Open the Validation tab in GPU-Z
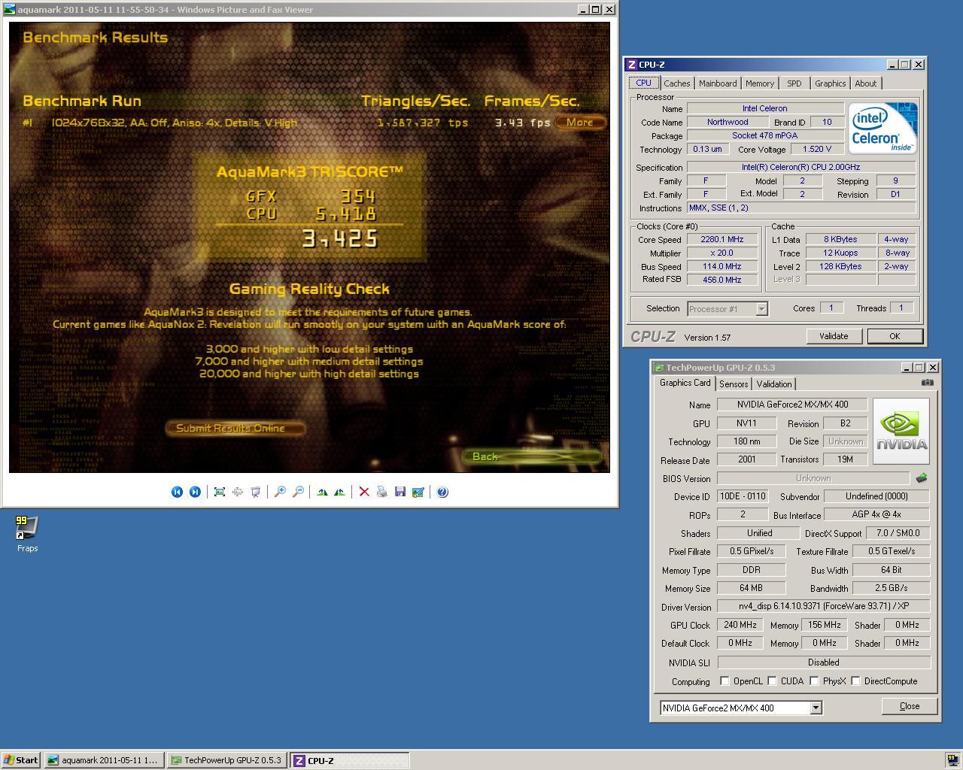The image size is (963, 770). click(774, 384)
